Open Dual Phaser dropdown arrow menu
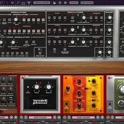The height and width of the screenshot is (124, 124). (102, 117)
